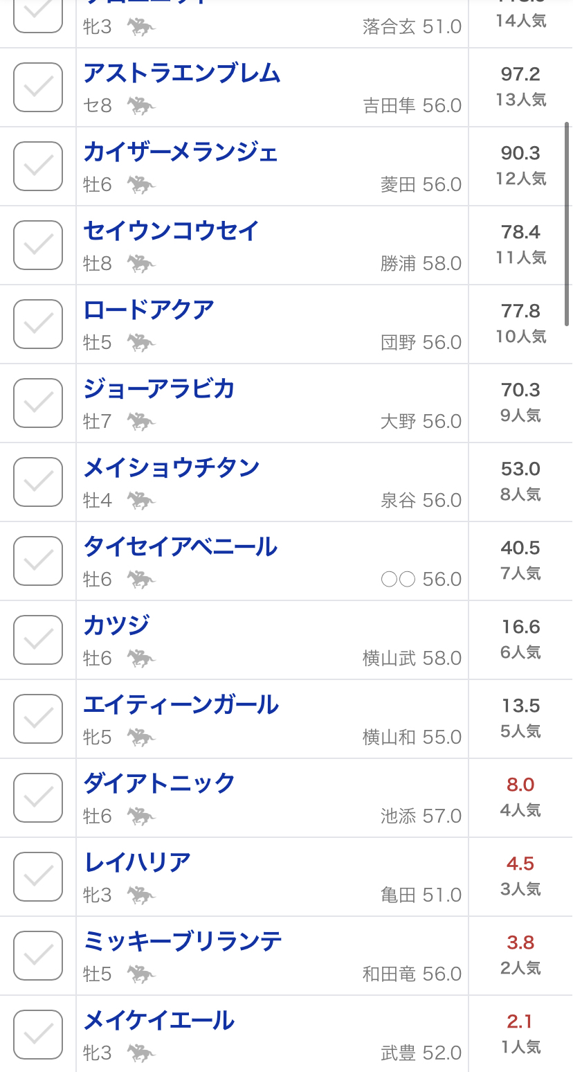Open horse page for メイケイエール

click(x=159, y=1021)
